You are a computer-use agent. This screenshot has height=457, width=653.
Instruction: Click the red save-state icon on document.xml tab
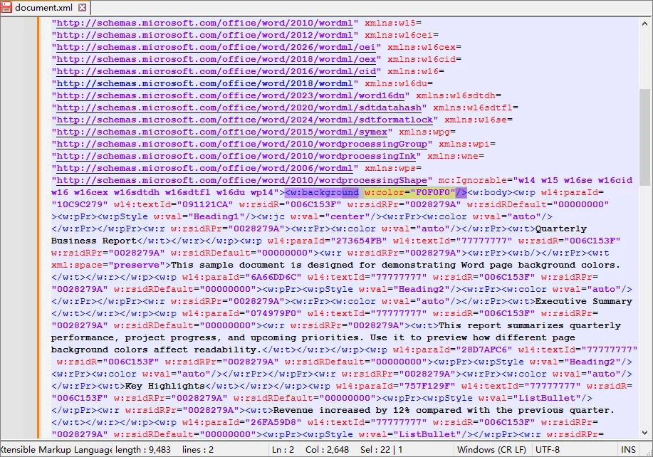click(6, 8)
